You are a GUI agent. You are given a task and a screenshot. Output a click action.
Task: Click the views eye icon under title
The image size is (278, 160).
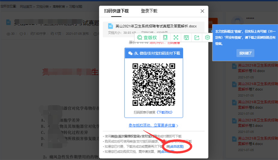click(8, 34)
